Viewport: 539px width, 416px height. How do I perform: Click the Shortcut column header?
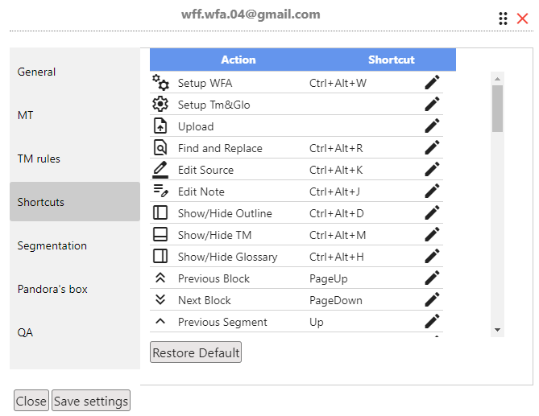click(392, 60)
